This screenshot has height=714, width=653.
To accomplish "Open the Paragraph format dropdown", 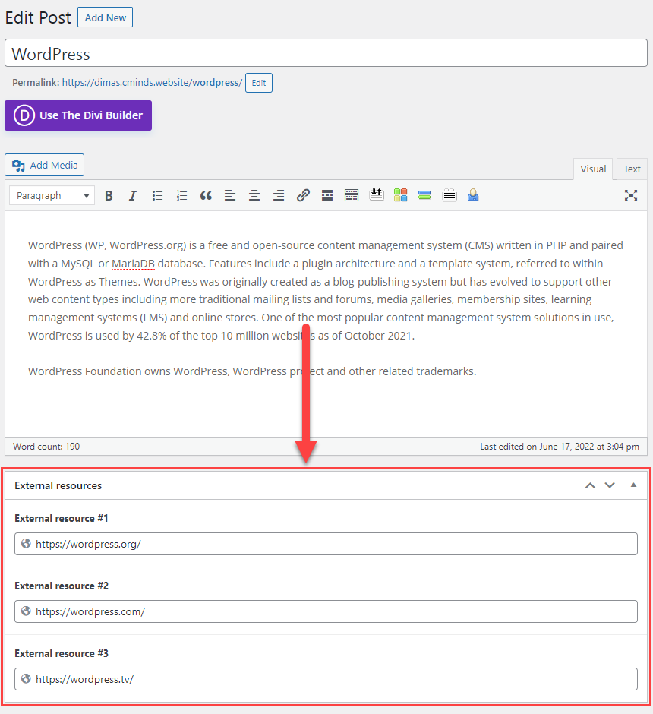I will tap(52, 195).
